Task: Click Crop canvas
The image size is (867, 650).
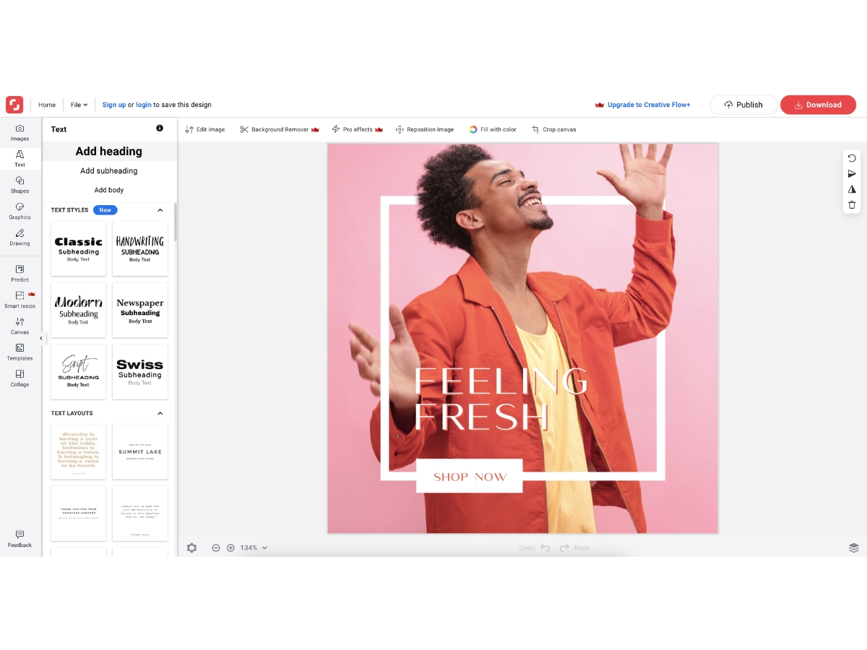Action: (x=554, y=129)
